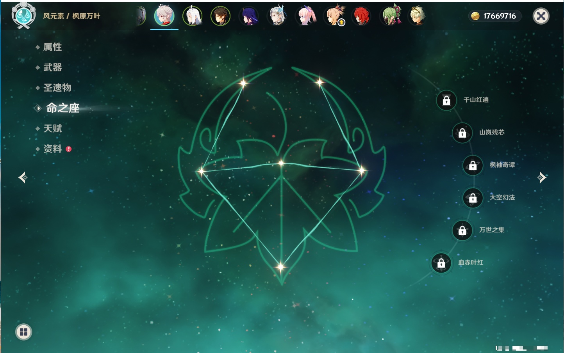
Task: Open the grid menu button at bottom left
Action: [x=23, y=332]
